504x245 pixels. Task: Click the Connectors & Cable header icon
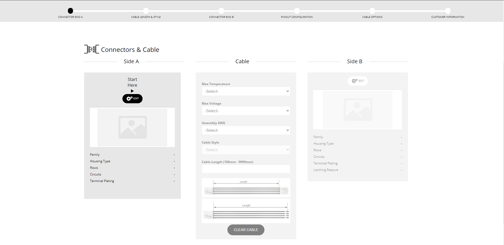[91, 49]
